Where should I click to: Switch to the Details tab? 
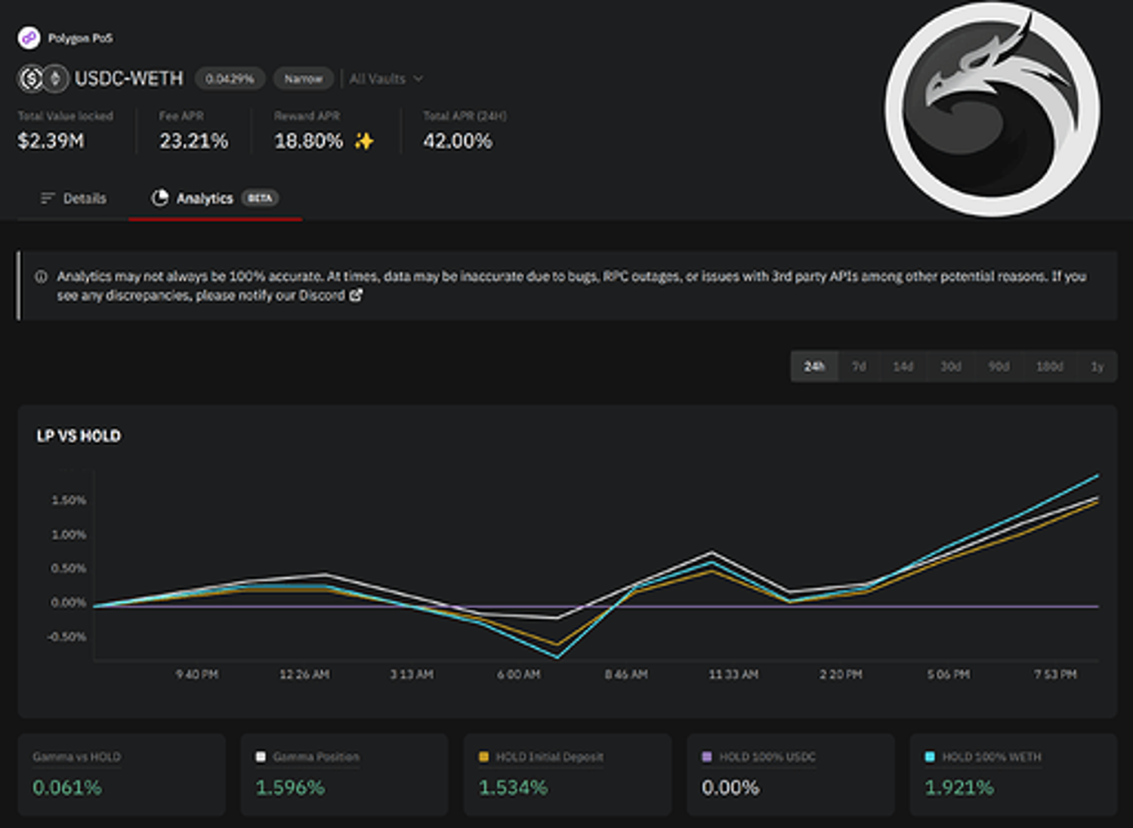[74, 198]
